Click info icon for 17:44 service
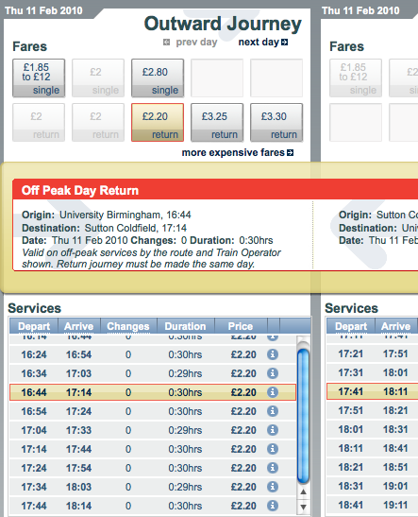 click(x=273, y=506)
